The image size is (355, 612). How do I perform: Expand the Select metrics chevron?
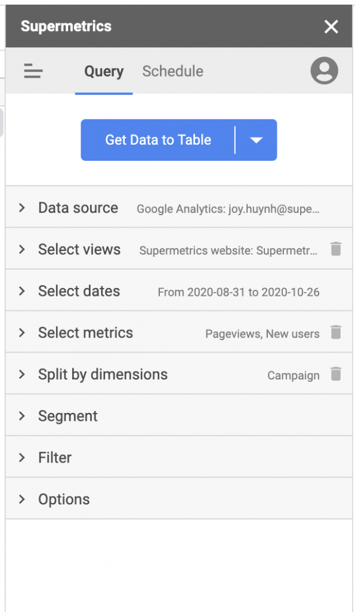tap(22, 332)
